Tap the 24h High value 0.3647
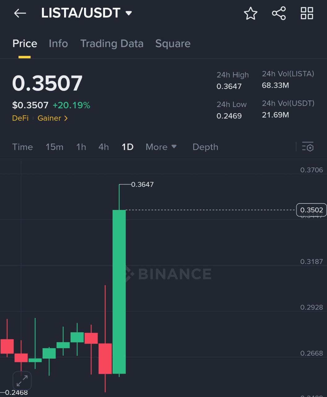Screen dimensions: 327x397 coord(229,86)
